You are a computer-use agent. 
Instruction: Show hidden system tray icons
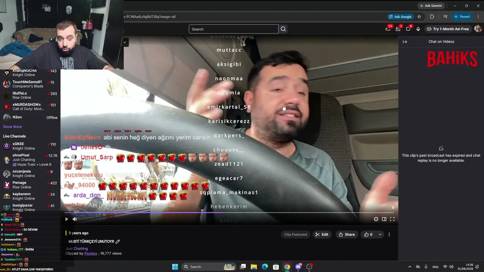410,267
